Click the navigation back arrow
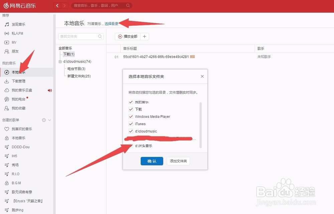Image resolution: width=334 pixels, height=214 pixels. (x=57, y=5)
